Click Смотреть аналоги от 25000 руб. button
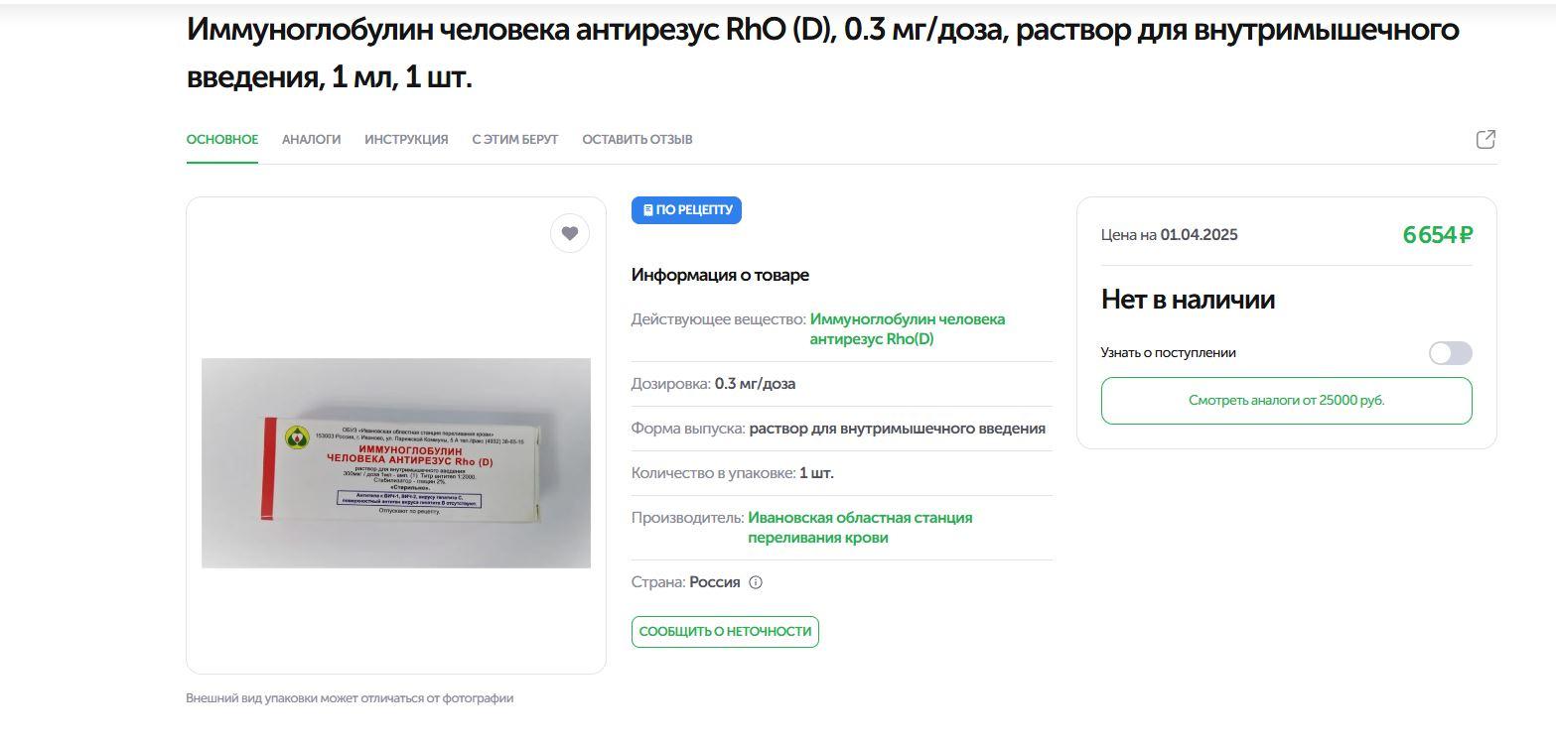Image resolution: width=1556 pixels, height=746 pixels. pyautogui.click(x=1286, y=401)
